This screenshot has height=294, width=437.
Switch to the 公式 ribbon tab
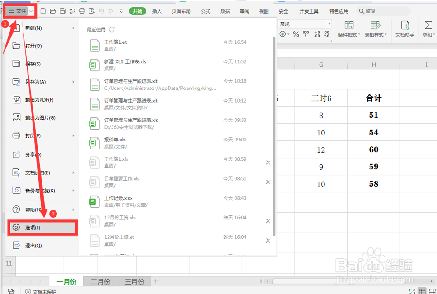(x=206, y=11)
